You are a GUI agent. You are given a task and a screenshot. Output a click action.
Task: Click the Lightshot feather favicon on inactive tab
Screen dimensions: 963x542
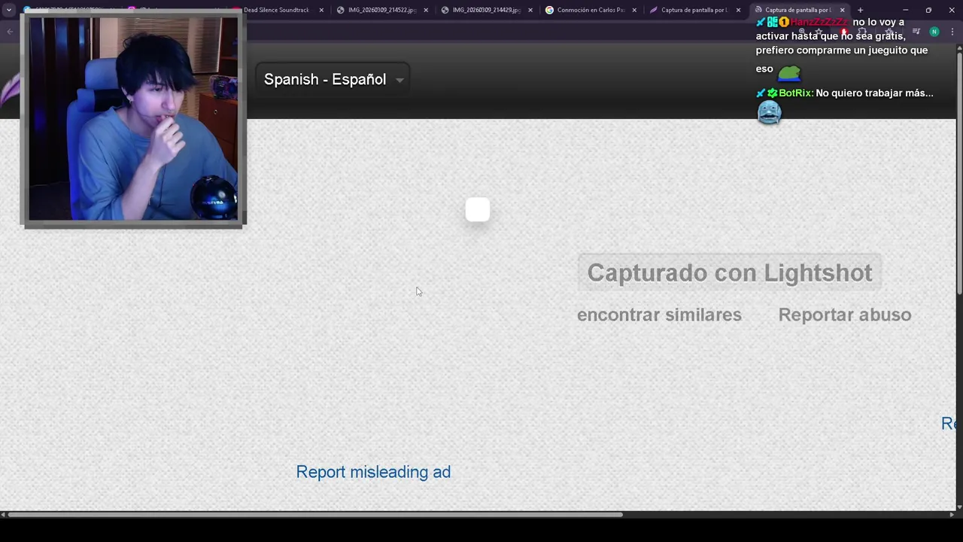point(653,10)
